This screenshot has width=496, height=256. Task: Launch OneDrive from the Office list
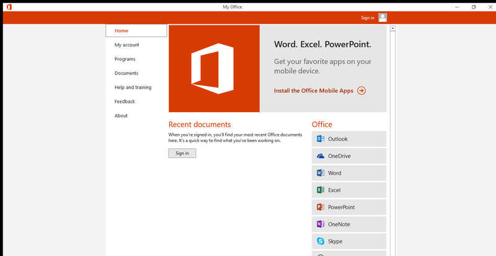click(x=349, y=156)
